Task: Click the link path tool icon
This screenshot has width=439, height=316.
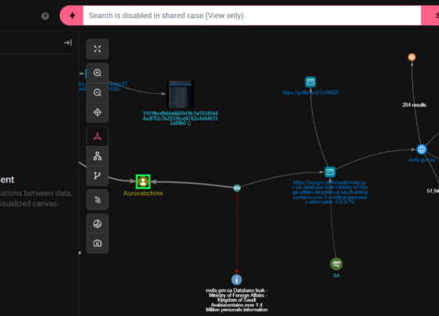Action: (x=97, y=199)
